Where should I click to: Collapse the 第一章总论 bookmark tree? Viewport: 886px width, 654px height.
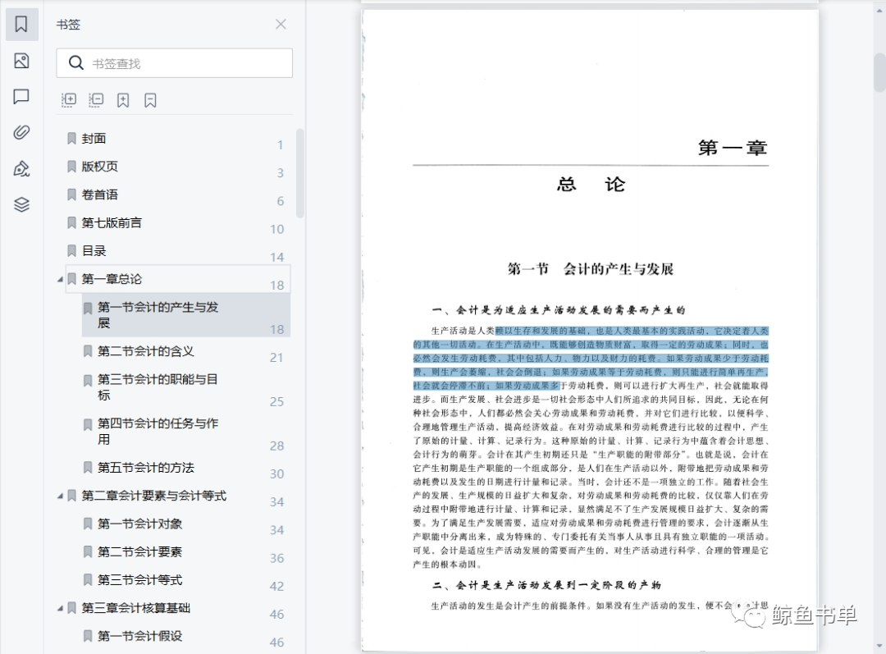(60, 279)
